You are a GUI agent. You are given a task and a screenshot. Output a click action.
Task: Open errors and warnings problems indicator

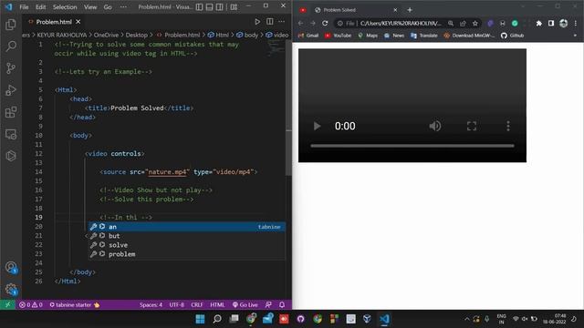(31, 304)
